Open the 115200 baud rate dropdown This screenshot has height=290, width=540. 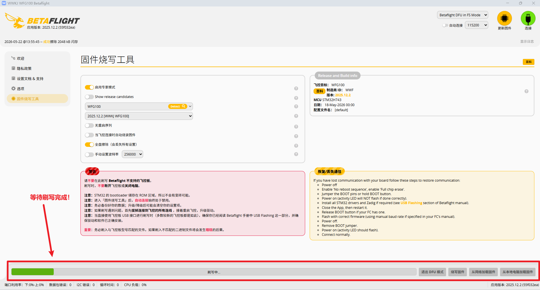[476, 25]
